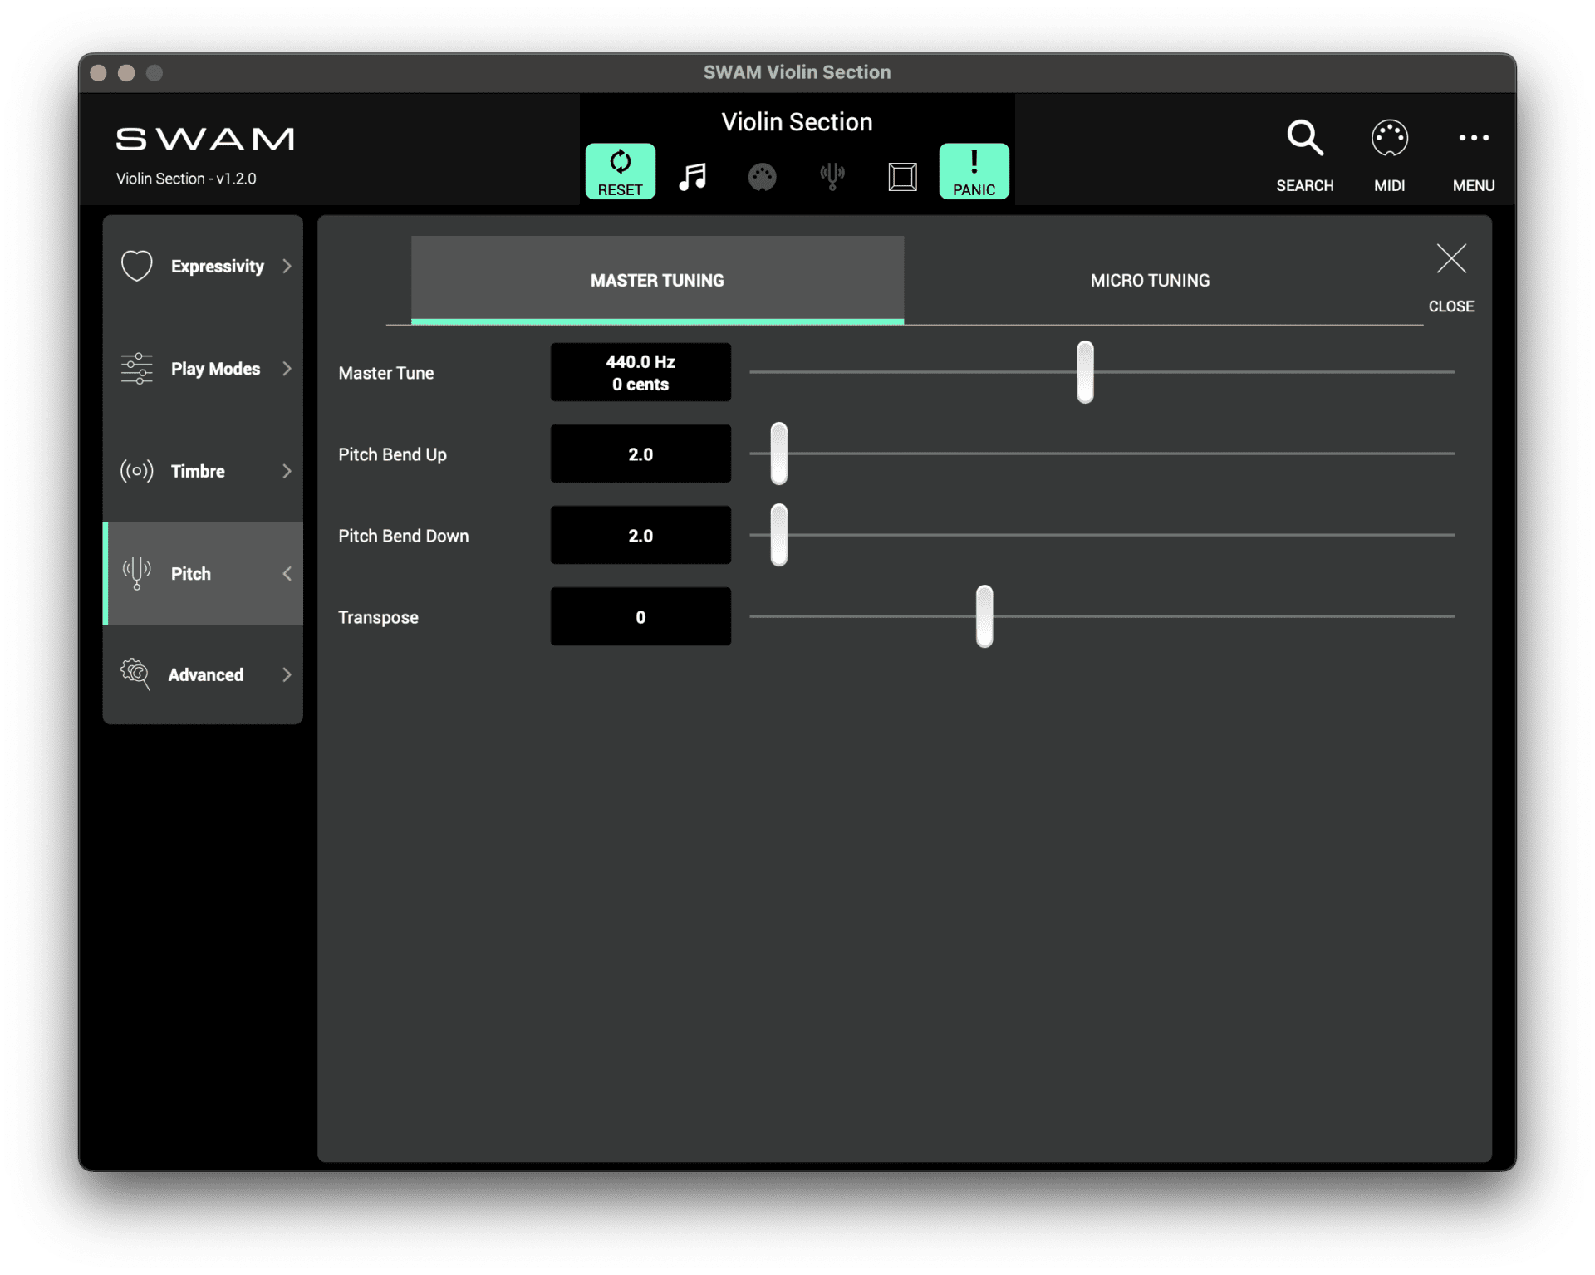Image resolution: width=1595 pixels, height=1275 pixels.
Task: Open the MIDI connector icon in the toolbar
Action: point(763,175)
